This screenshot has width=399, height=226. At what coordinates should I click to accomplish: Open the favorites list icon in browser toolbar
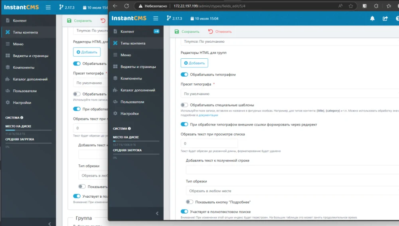(x=389, y=6)
